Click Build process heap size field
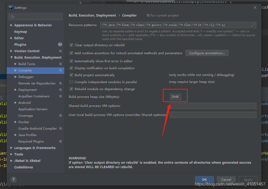 (175, 97)
